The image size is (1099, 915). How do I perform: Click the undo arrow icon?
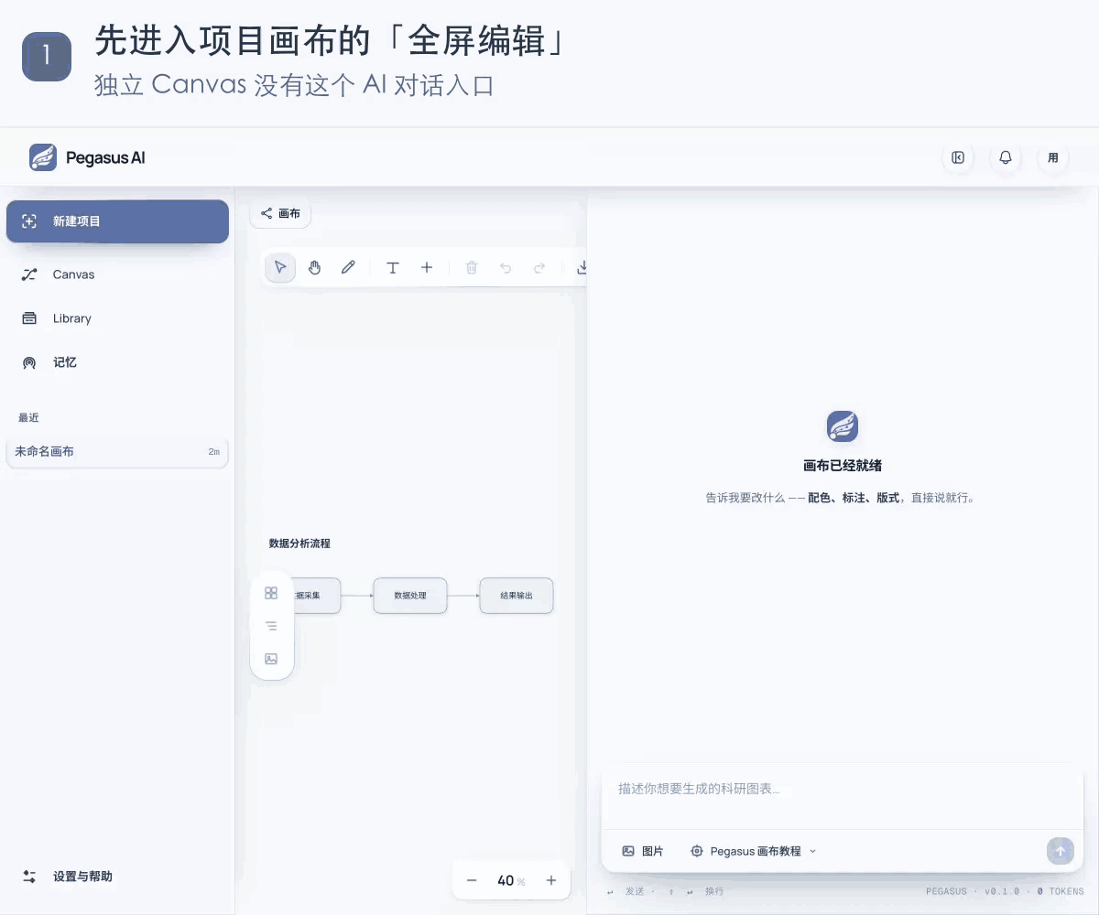(x=506, y=267)
